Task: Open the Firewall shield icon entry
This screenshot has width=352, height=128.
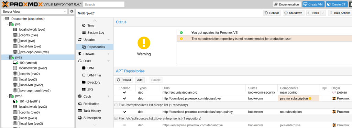Action: [80, 54]
